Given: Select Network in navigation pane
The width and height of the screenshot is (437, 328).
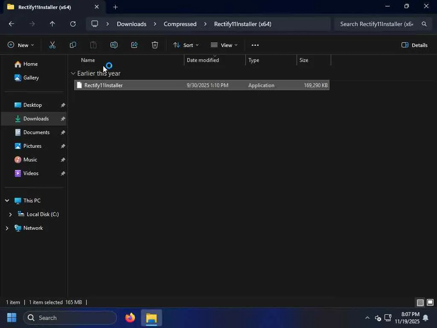Looking at the screenshot, I should pos(33,228).
